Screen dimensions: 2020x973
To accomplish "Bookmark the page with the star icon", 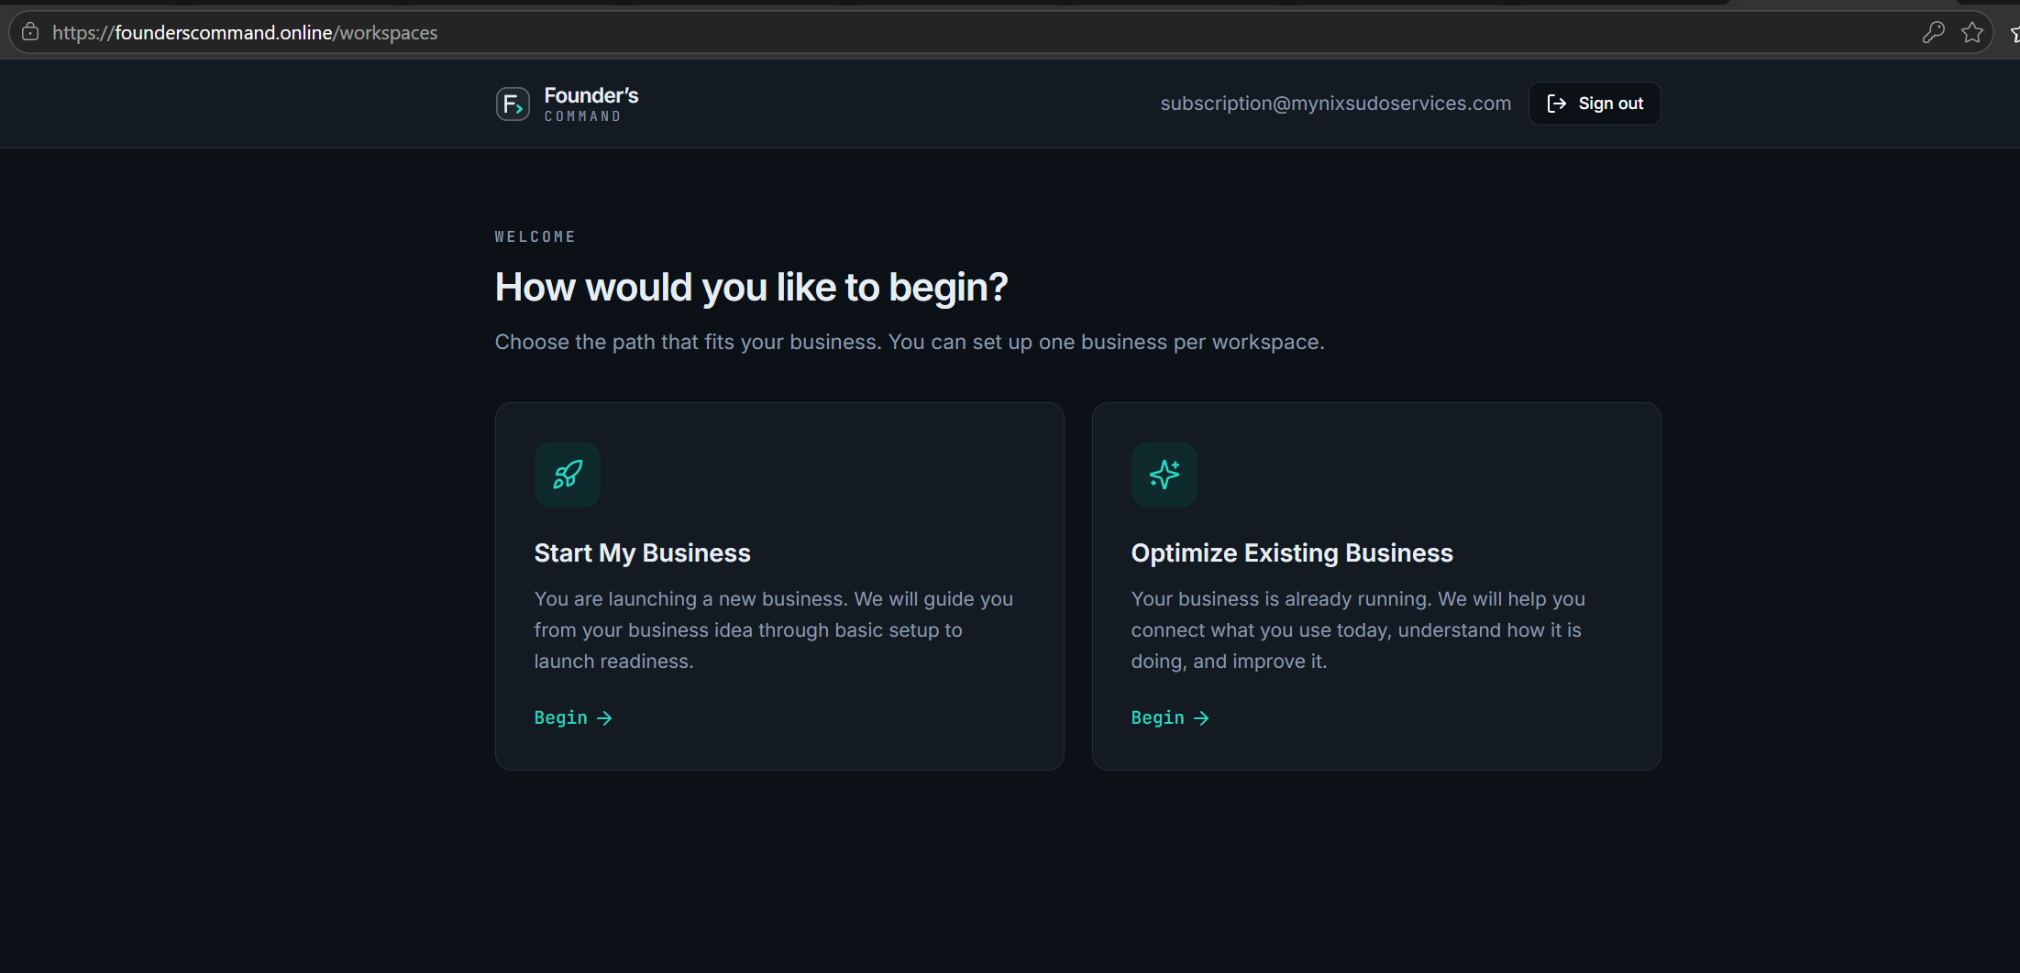I will pos(1972,33).
